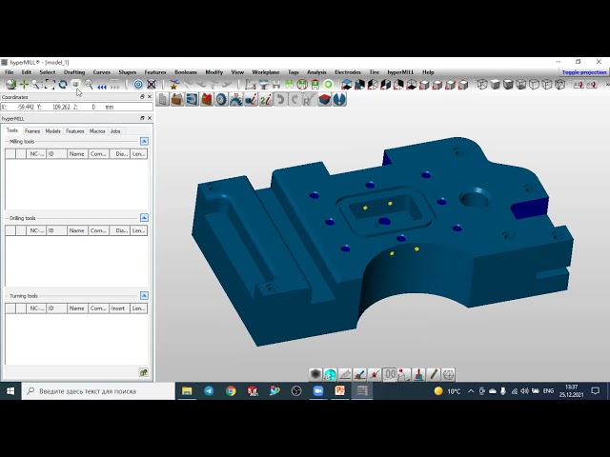
Task: Switch to the Macros tab
Action: tap(97, 131)
